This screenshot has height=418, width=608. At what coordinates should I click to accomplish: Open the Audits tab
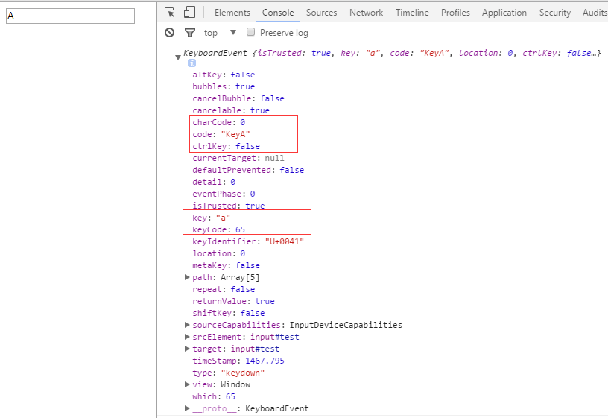594,13
